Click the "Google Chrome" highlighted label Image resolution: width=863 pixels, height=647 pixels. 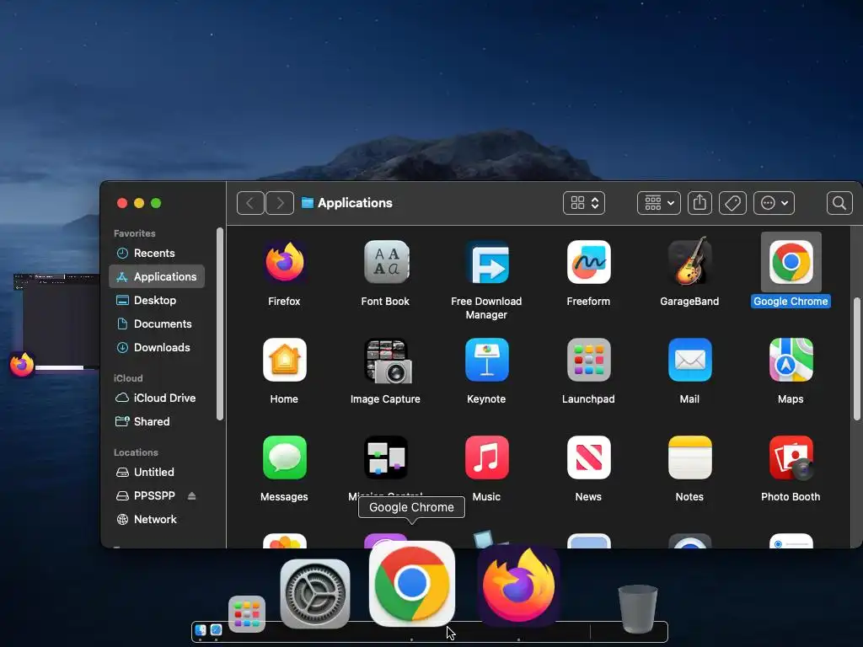(791, 302)
